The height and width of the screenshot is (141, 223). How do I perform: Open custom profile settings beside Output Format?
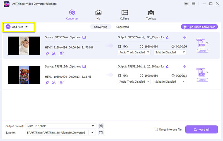click(x=101, y=126)
